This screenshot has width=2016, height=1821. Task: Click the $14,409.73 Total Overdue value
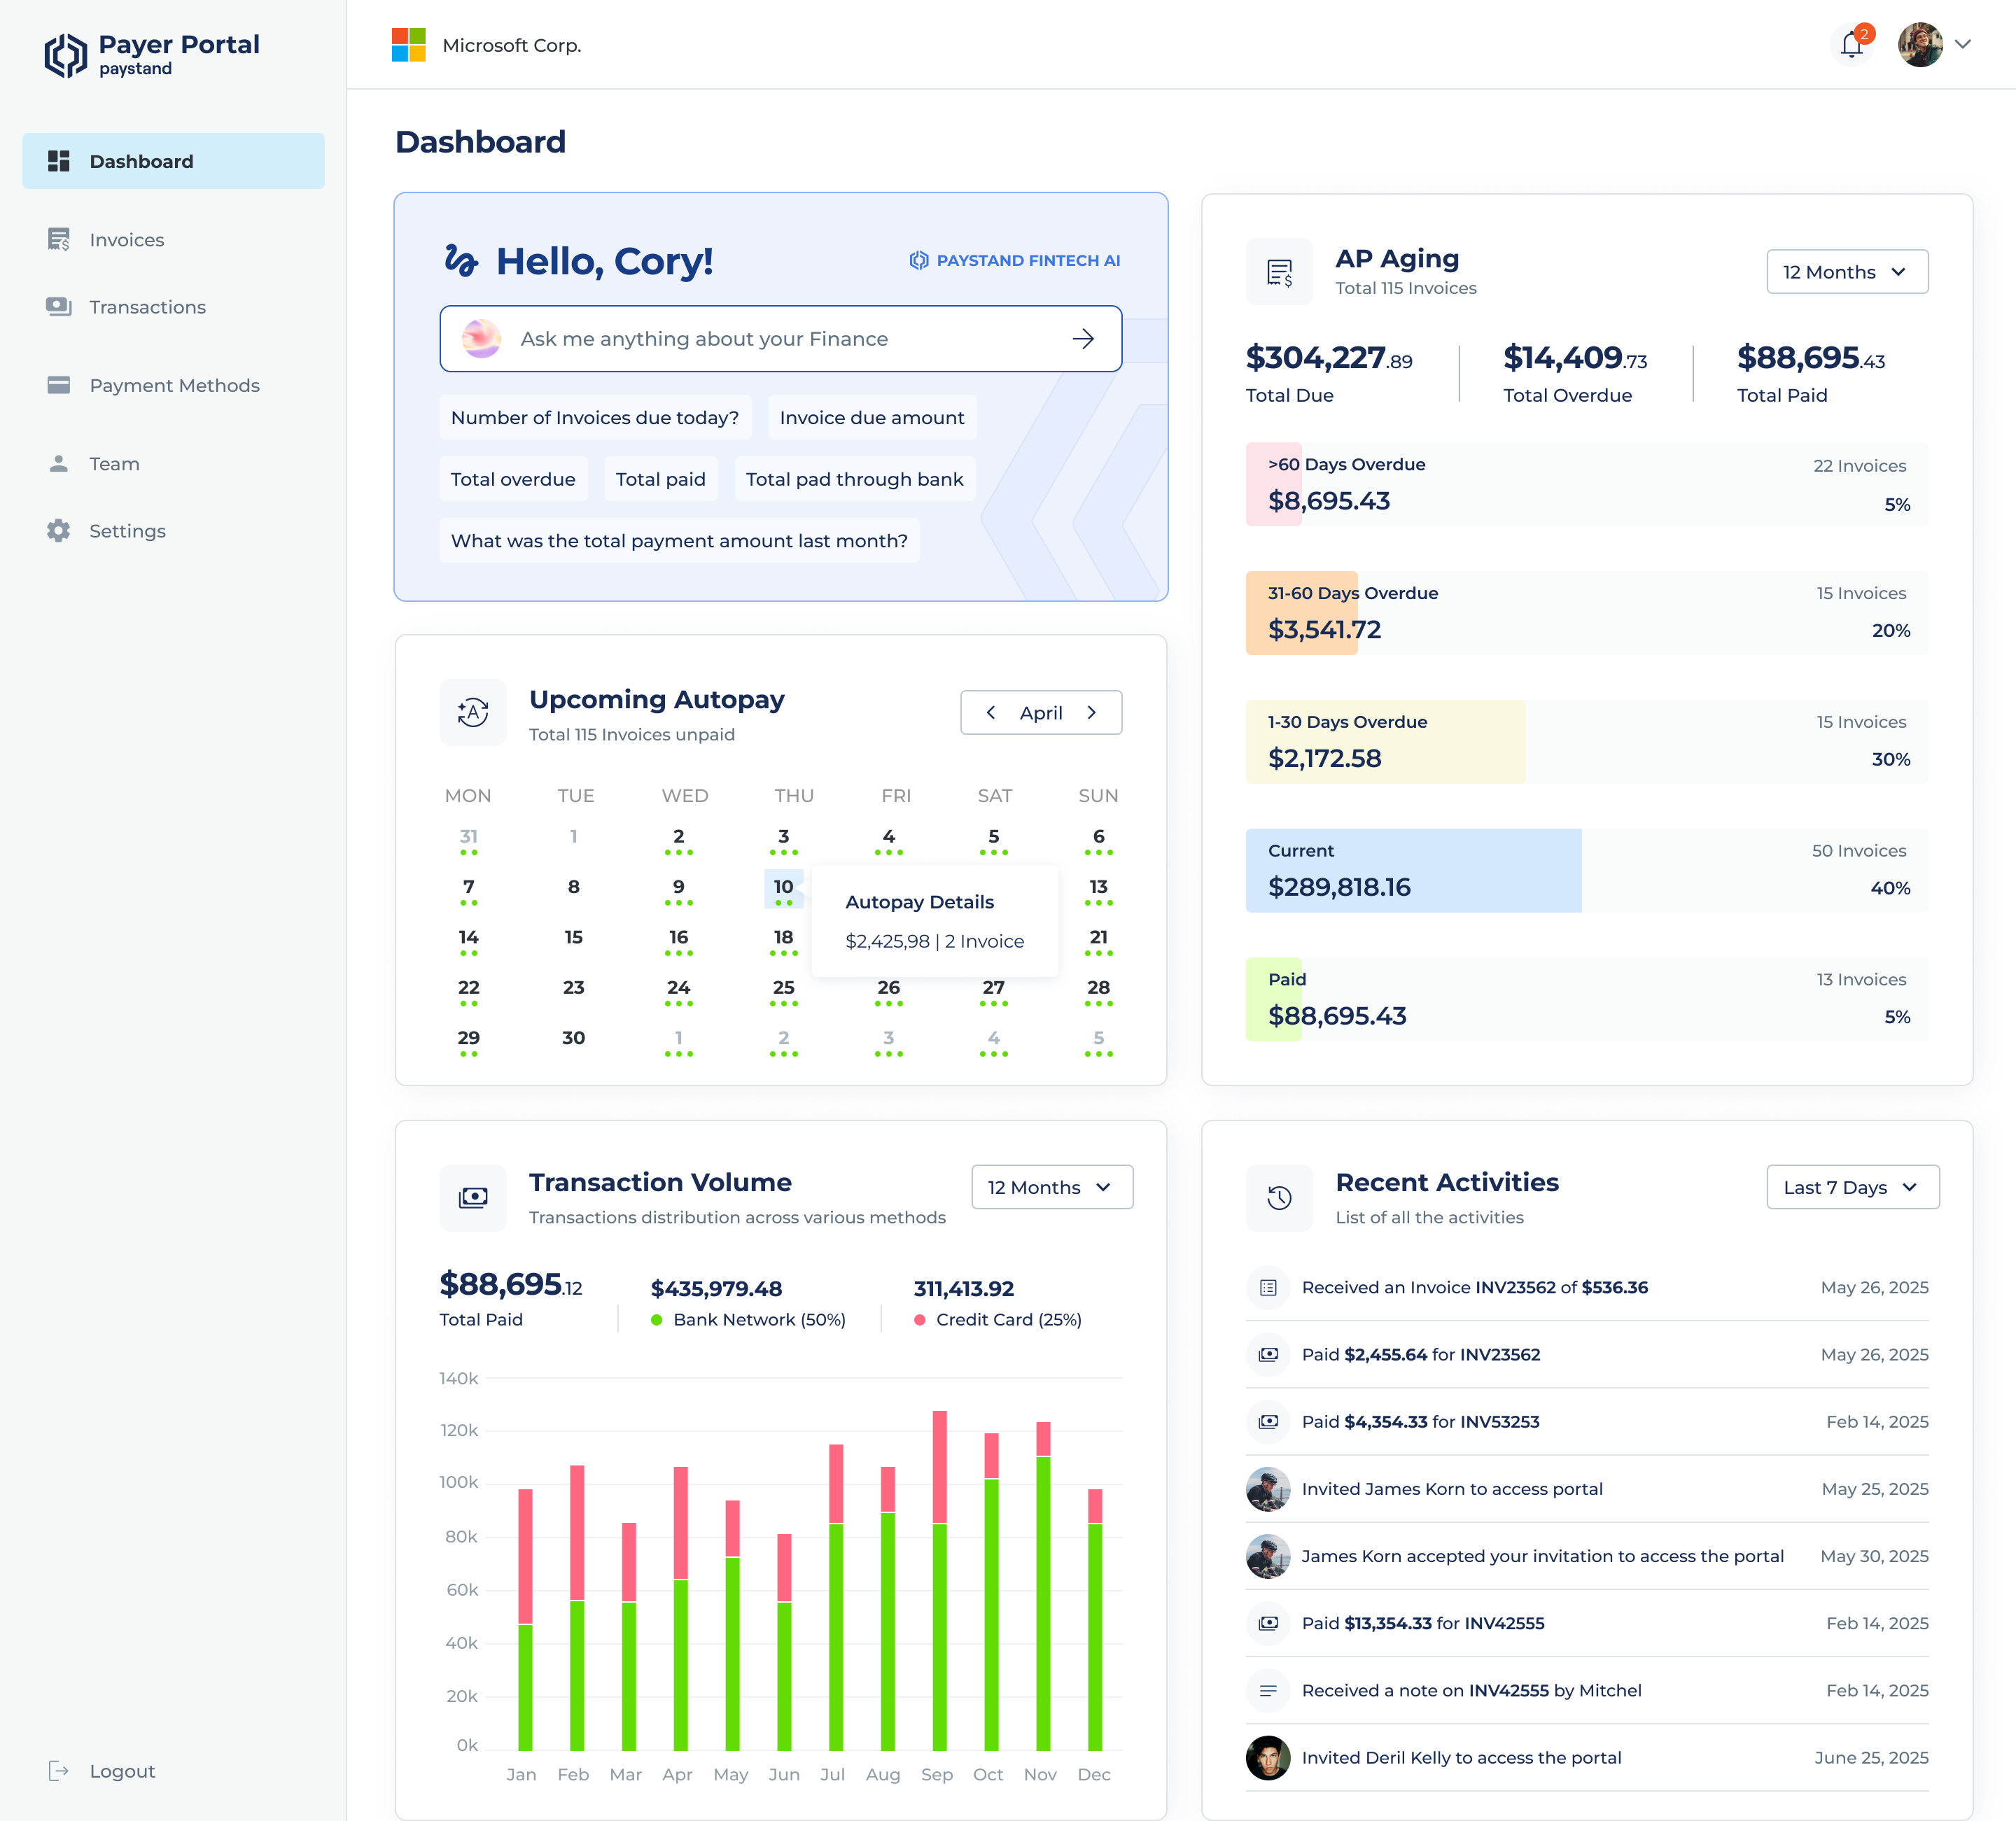click(x=1575, y=358)
